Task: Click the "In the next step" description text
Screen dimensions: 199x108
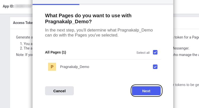Action: click(99, 33)
